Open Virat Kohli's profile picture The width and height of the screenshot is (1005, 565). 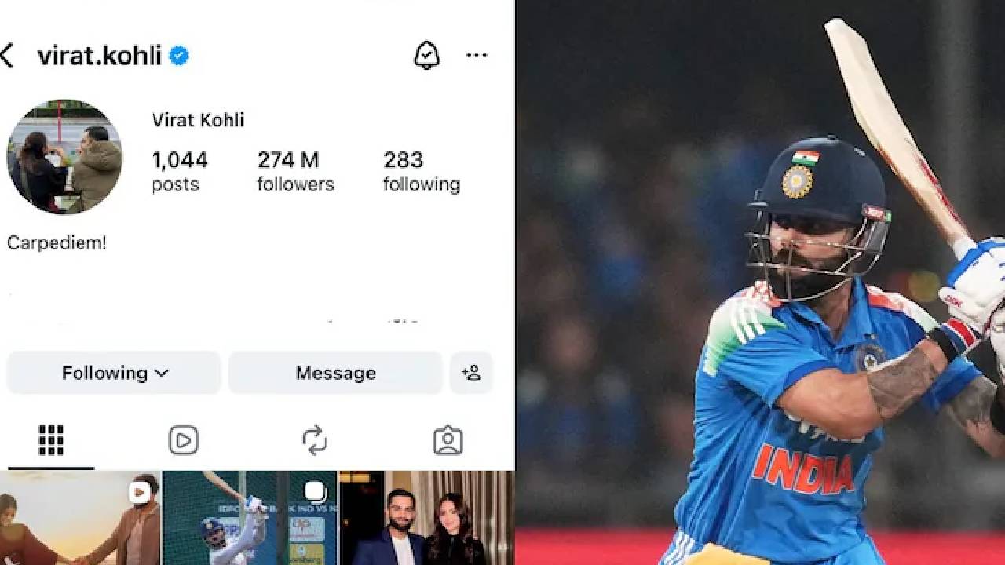64,156
